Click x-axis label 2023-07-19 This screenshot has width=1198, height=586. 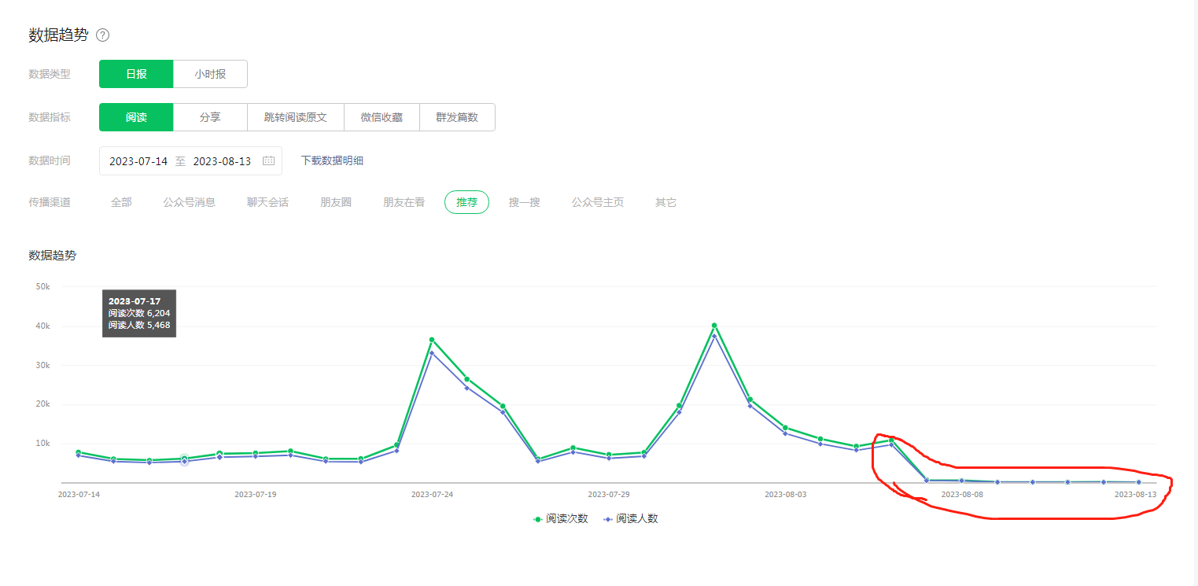coord(255,494)
